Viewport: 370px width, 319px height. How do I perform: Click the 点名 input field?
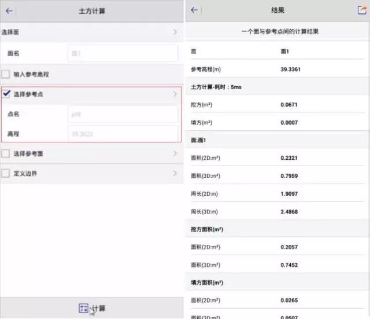click(123, 115)
